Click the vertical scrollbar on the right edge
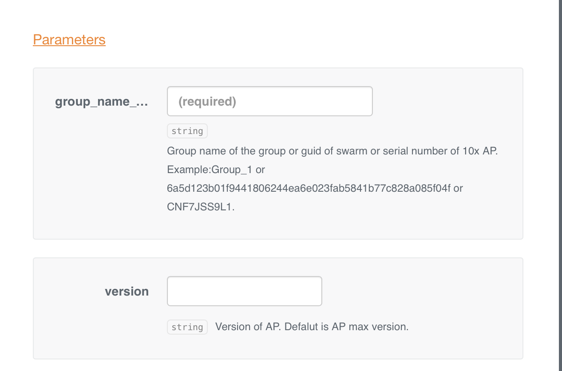The image size is (562, 371). pyautogui.click(x=560, y=185)
